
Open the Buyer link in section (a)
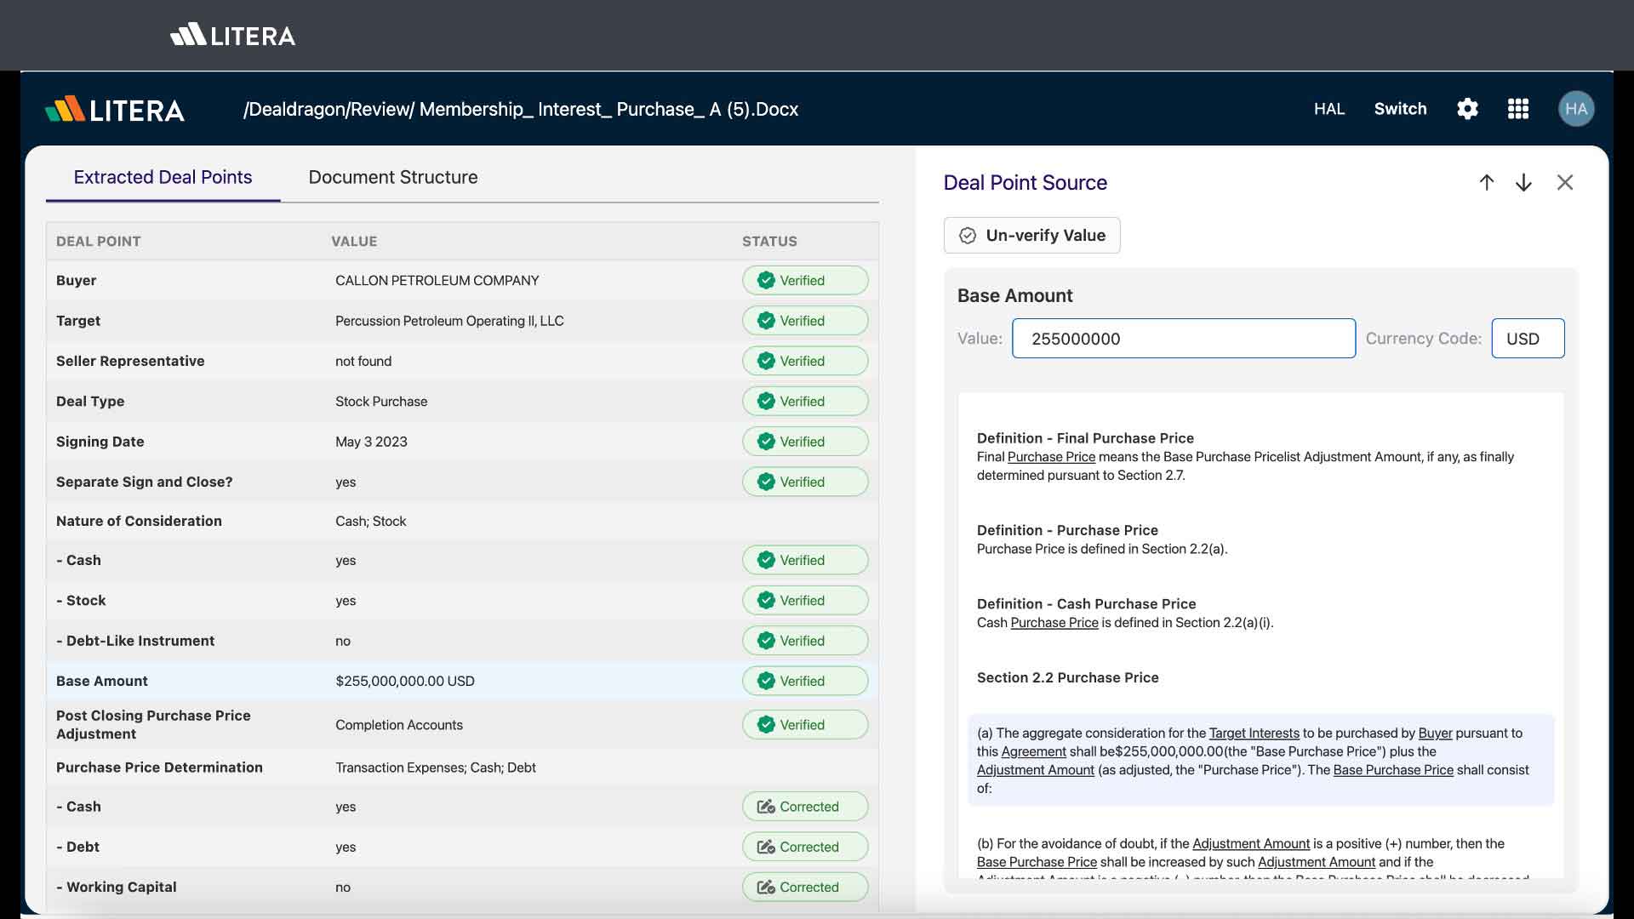tap(1435, 733)
